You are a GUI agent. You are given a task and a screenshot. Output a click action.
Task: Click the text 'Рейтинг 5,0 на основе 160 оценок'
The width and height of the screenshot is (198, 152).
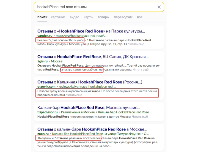61,40
